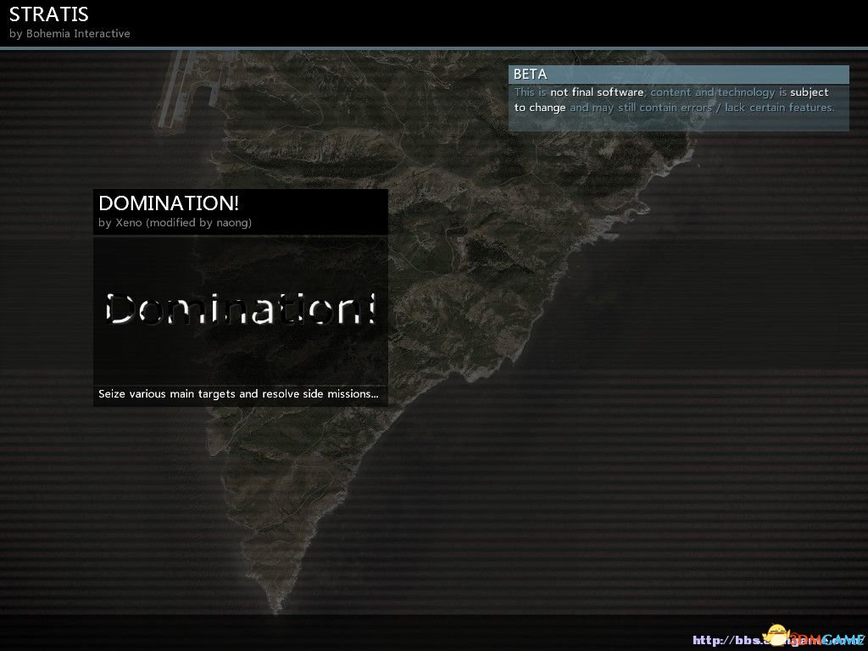Click the Domination! mission preview image
The height and width of the screenshot is (651, 868).
[x=241, y=310]
